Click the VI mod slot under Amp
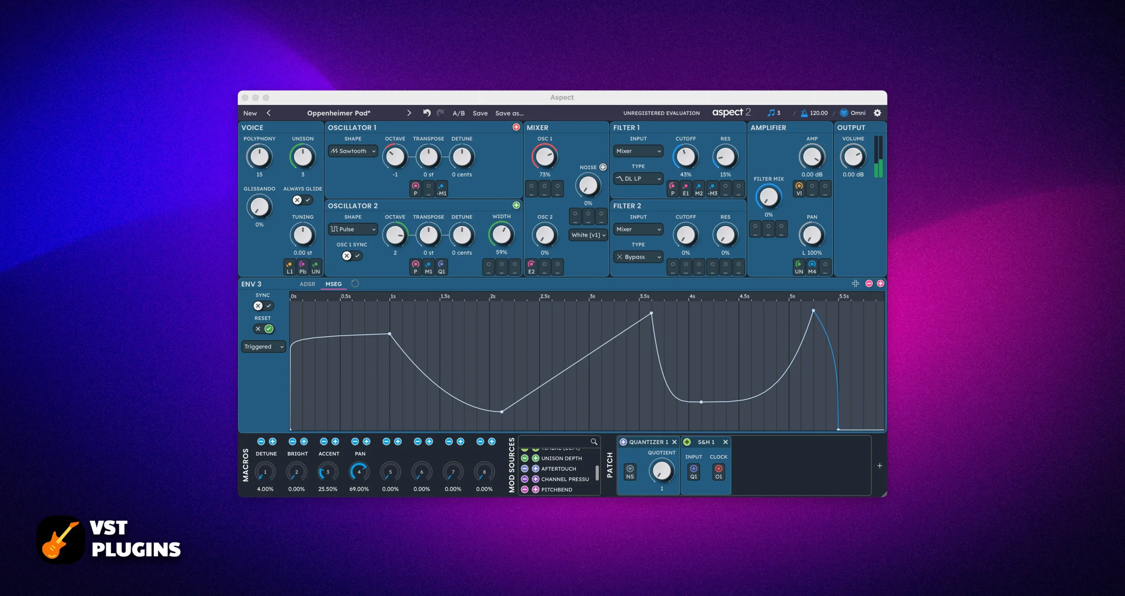Image resolution: width=1125 pixels, height=596 pixels. pos(799,189)
